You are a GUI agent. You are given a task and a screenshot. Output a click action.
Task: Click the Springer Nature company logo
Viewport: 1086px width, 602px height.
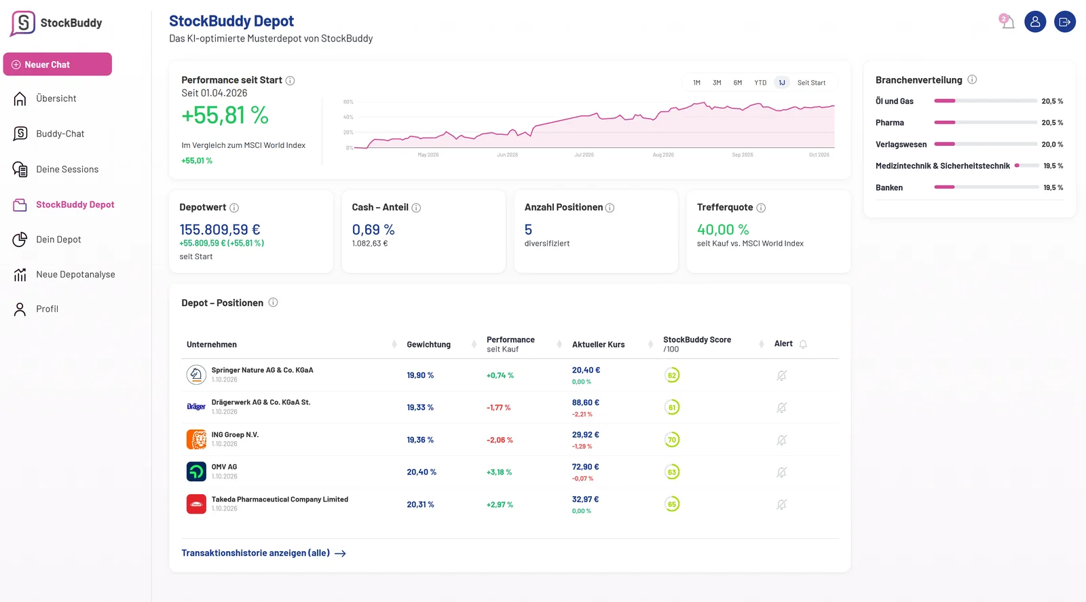[196, 375]
